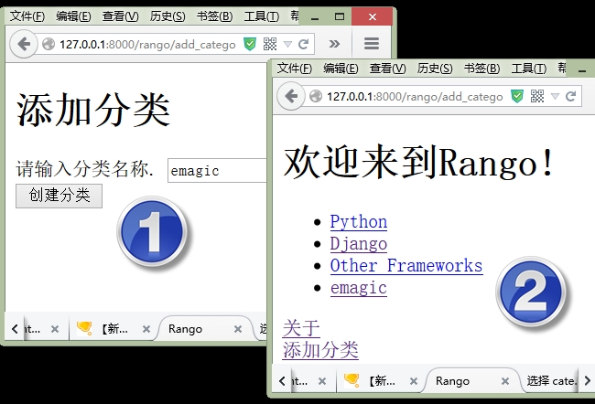The image size is (595, 404).
Task: Open the Python category link
Action: tap(359, 222)
